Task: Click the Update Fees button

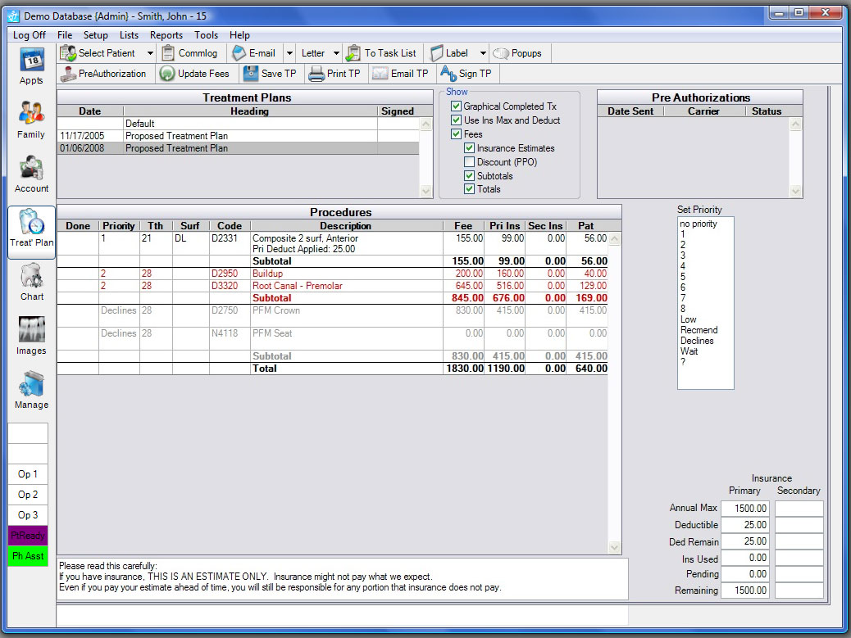Action: [x=195, y=74]
